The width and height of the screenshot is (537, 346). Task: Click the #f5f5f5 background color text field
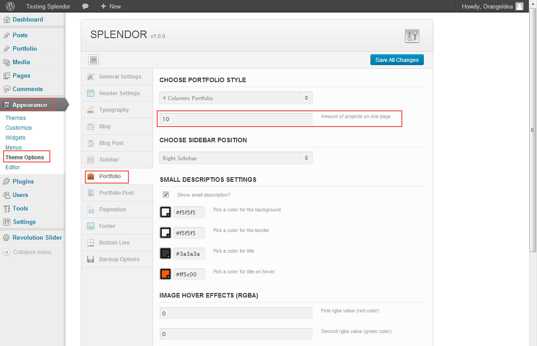point(189,212)
